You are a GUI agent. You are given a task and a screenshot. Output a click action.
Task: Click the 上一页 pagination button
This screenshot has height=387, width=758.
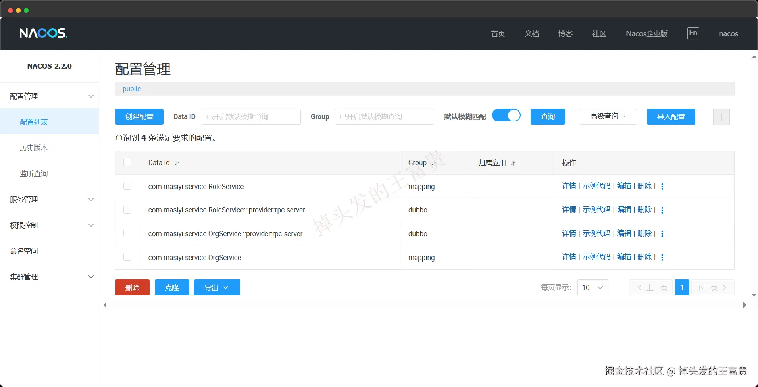(x=651, y=287)
